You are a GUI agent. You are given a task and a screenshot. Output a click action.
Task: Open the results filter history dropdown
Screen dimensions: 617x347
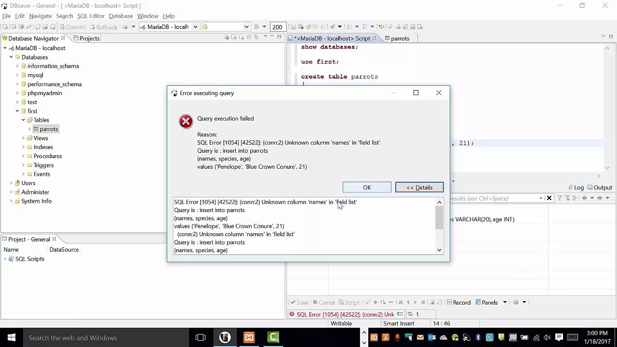(x=541, y=198)
